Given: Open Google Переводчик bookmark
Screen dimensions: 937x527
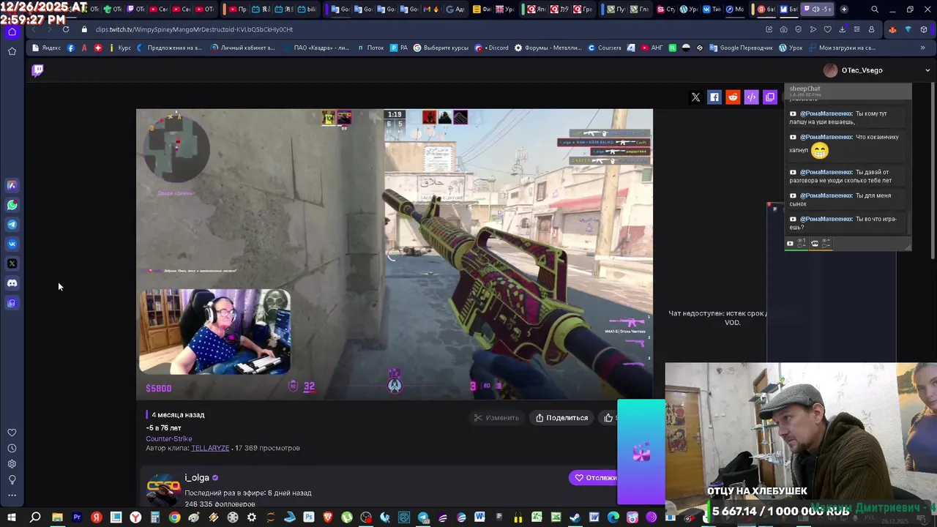Looking at the screenshot, I should pos(740,48).
